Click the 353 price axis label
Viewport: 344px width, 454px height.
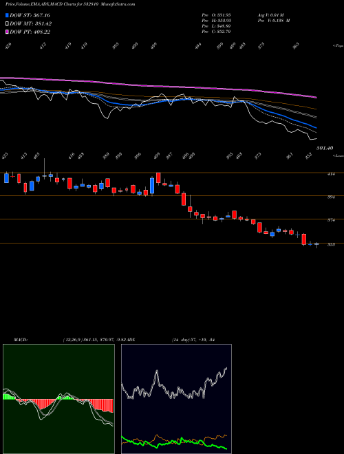[331, 245]
